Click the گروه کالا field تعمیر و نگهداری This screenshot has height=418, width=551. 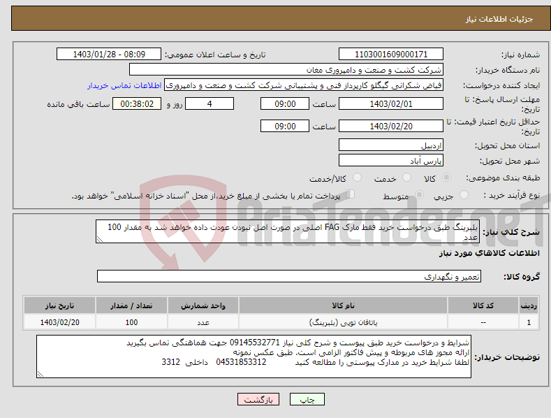click(x=289, y=277)
